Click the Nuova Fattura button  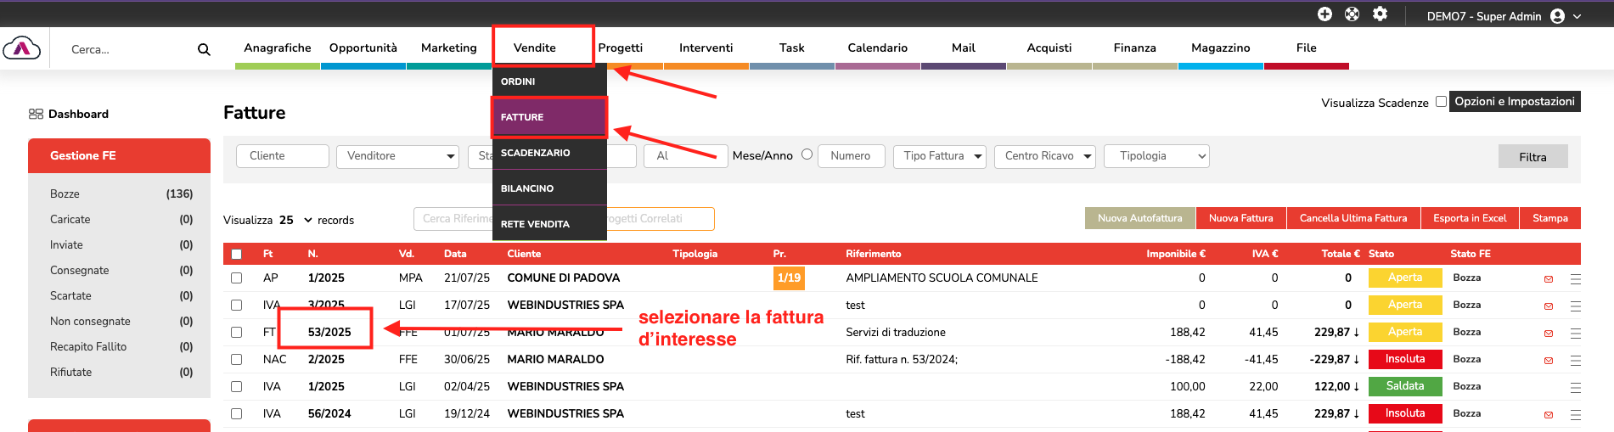(1240, 218)
